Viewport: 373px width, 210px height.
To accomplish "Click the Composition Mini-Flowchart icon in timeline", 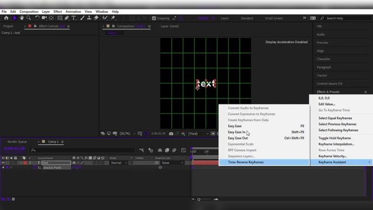I will [142, 150].
